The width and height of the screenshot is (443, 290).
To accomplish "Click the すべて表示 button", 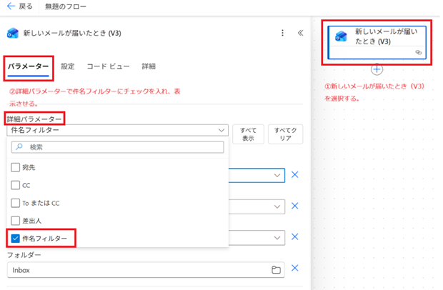I will [248, 134].
